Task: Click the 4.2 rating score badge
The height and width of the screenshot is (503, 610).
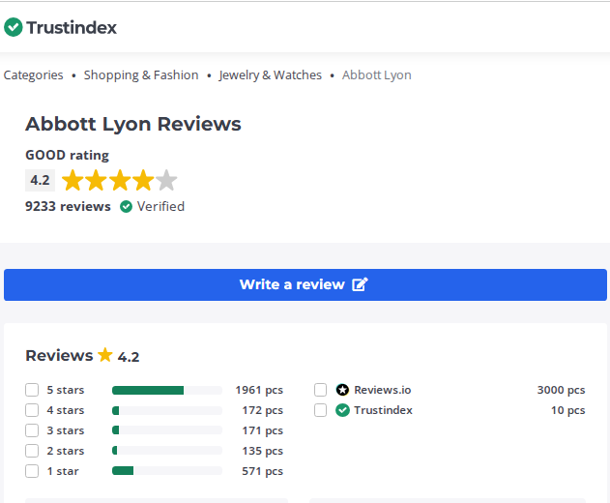Action: click(x=40, y=180)
